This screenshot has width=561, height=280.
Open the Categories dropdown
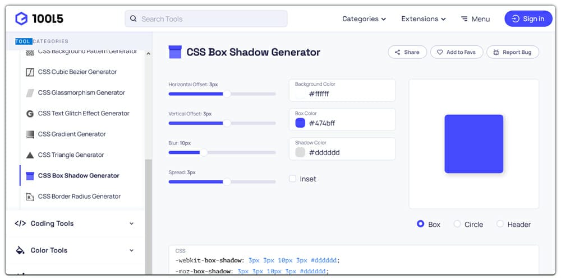point(364,19)
